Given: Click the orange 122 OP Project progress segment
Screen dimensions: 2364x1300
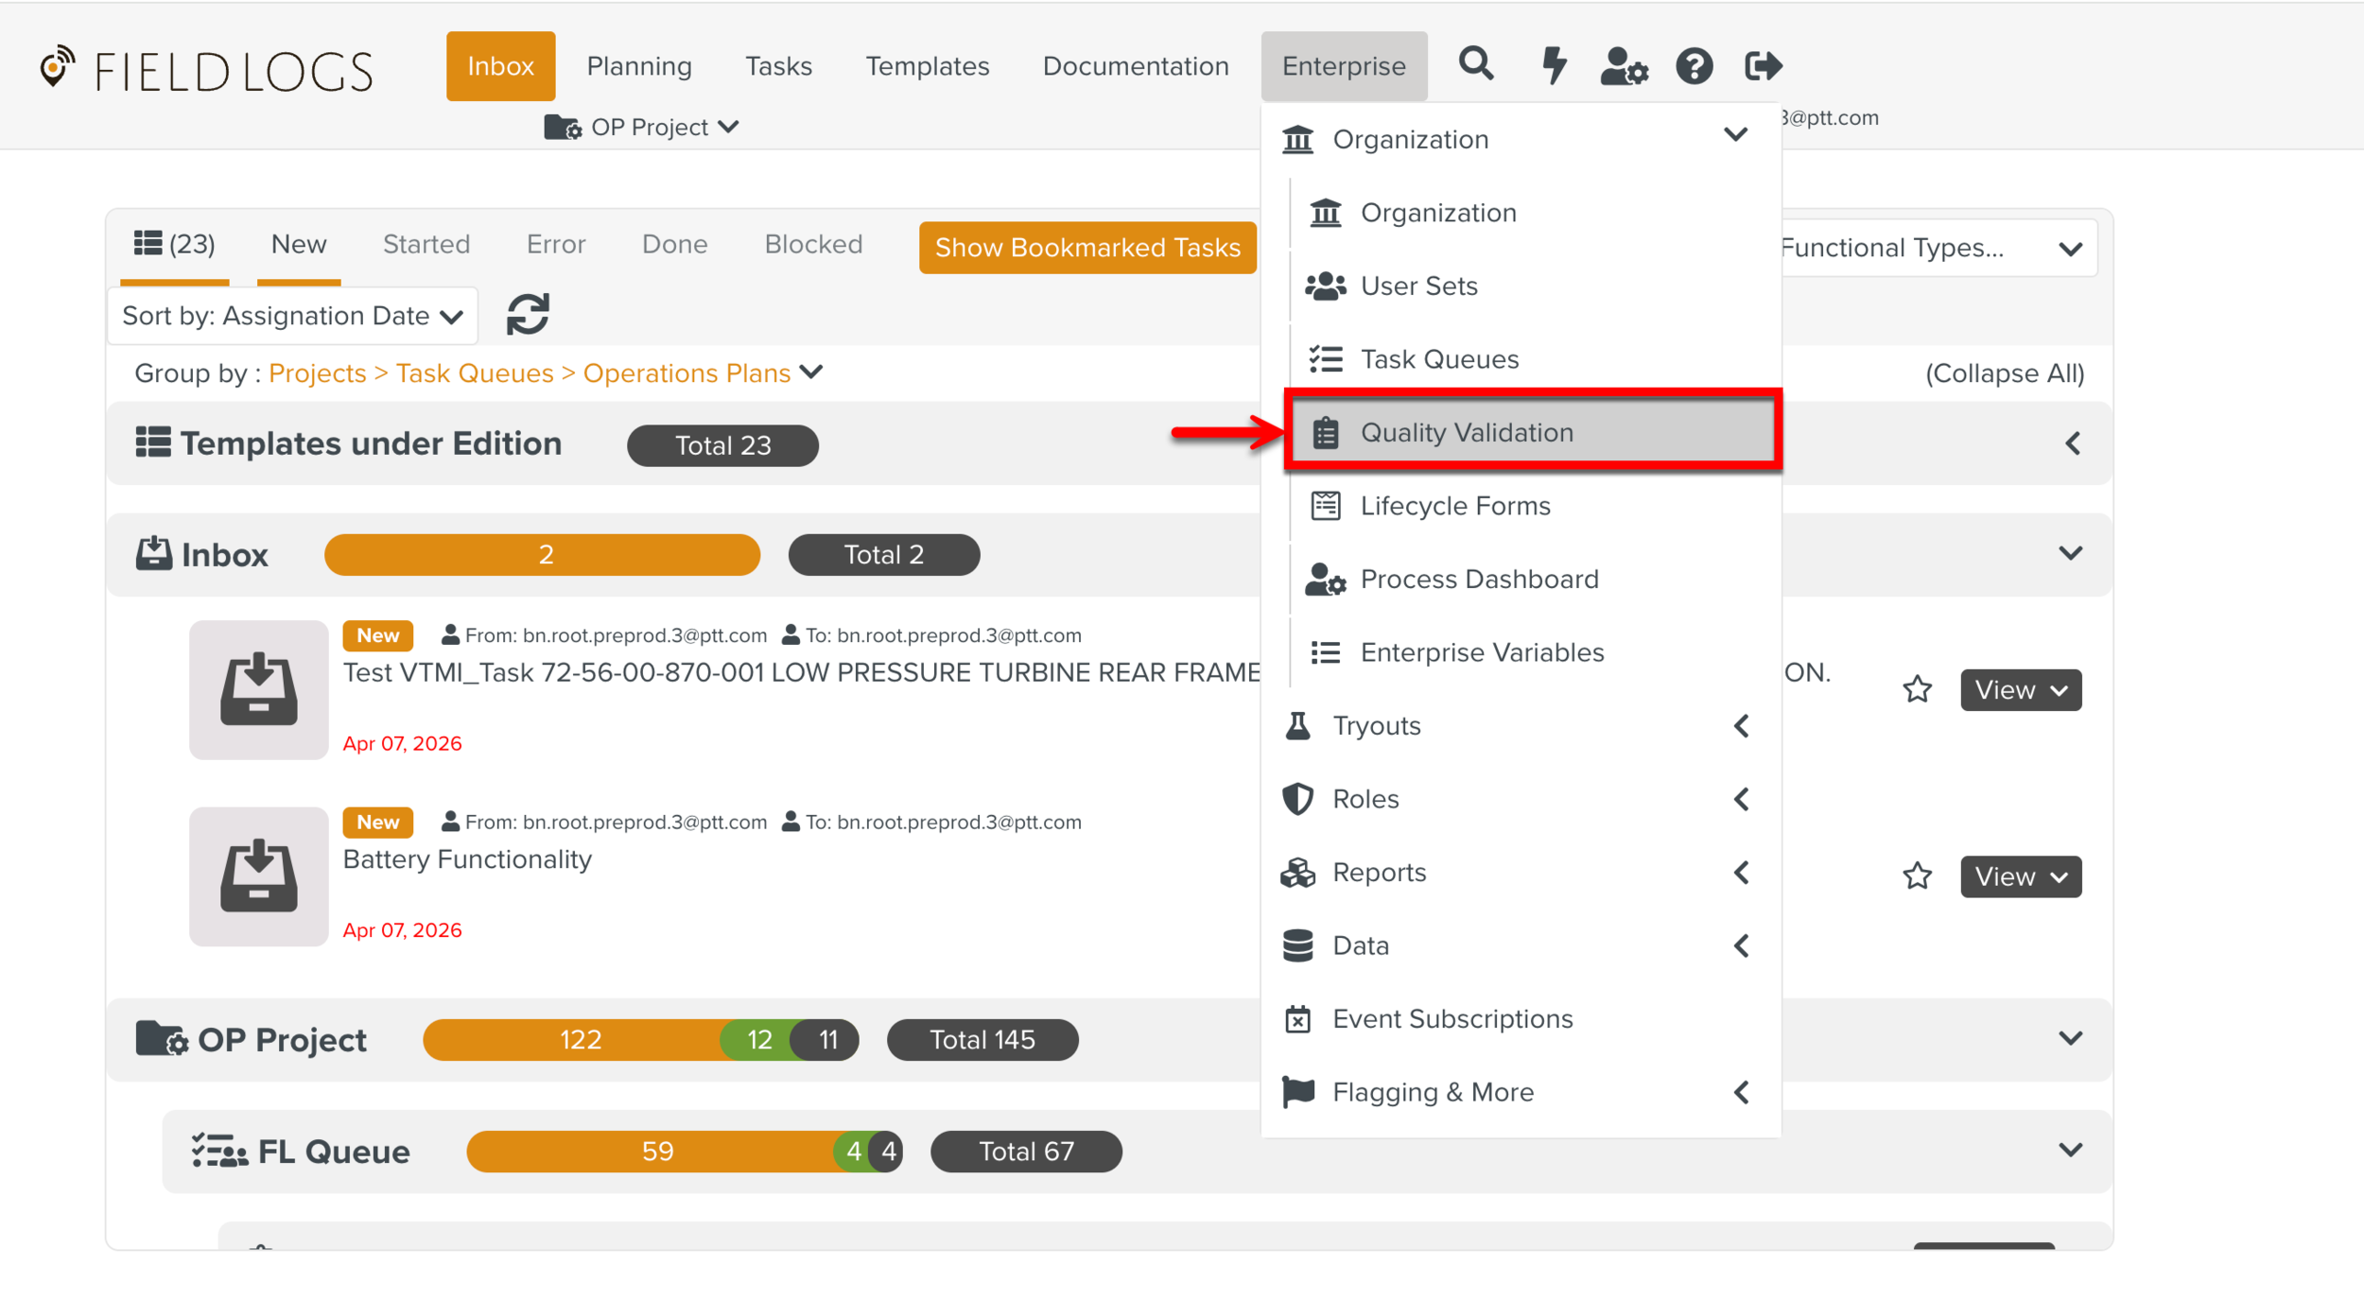Looking at the screenshot, I should coord(579,1040).
